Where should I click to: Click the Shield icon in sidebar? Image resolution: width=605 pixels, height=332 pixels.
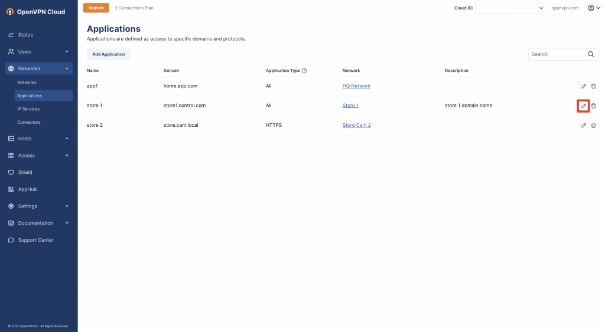pyautogui.click(x=11, y=173)
